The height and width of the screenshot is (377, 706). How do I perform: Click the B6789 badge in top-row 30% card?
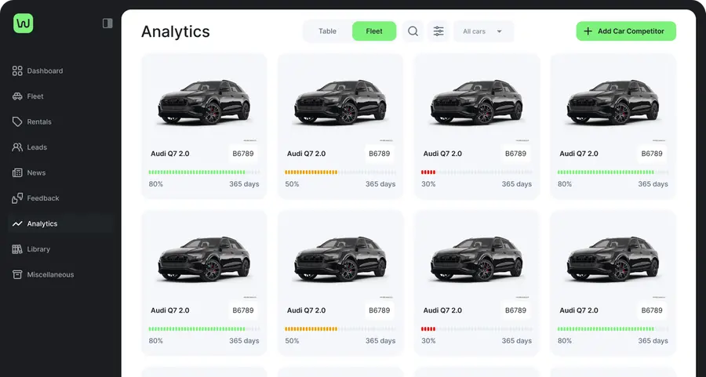[515, 154]
